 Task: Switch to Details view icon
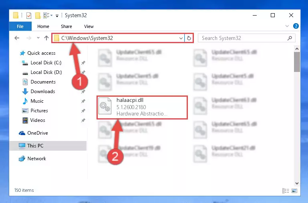tap(286, 191)
